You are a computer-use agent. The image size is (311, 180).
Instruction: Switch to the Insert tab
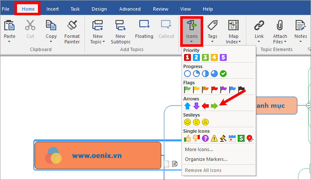click(52, 9)
